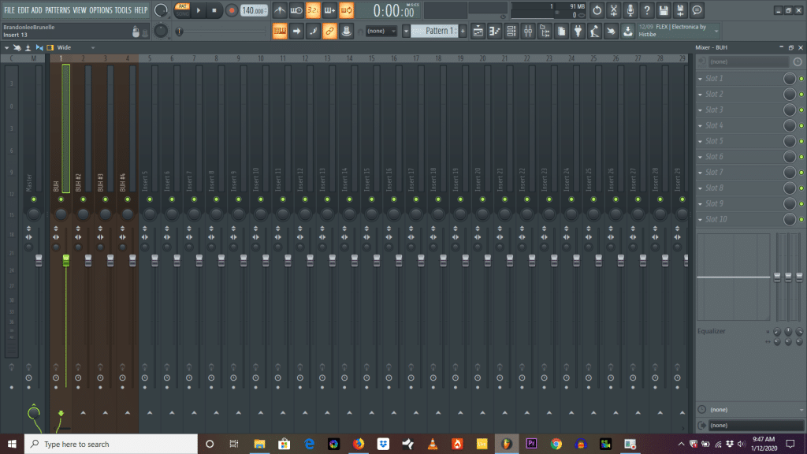
Task: Click the Mixer toolbar icon
Action: pyautogui.click(x=528, y=31)
